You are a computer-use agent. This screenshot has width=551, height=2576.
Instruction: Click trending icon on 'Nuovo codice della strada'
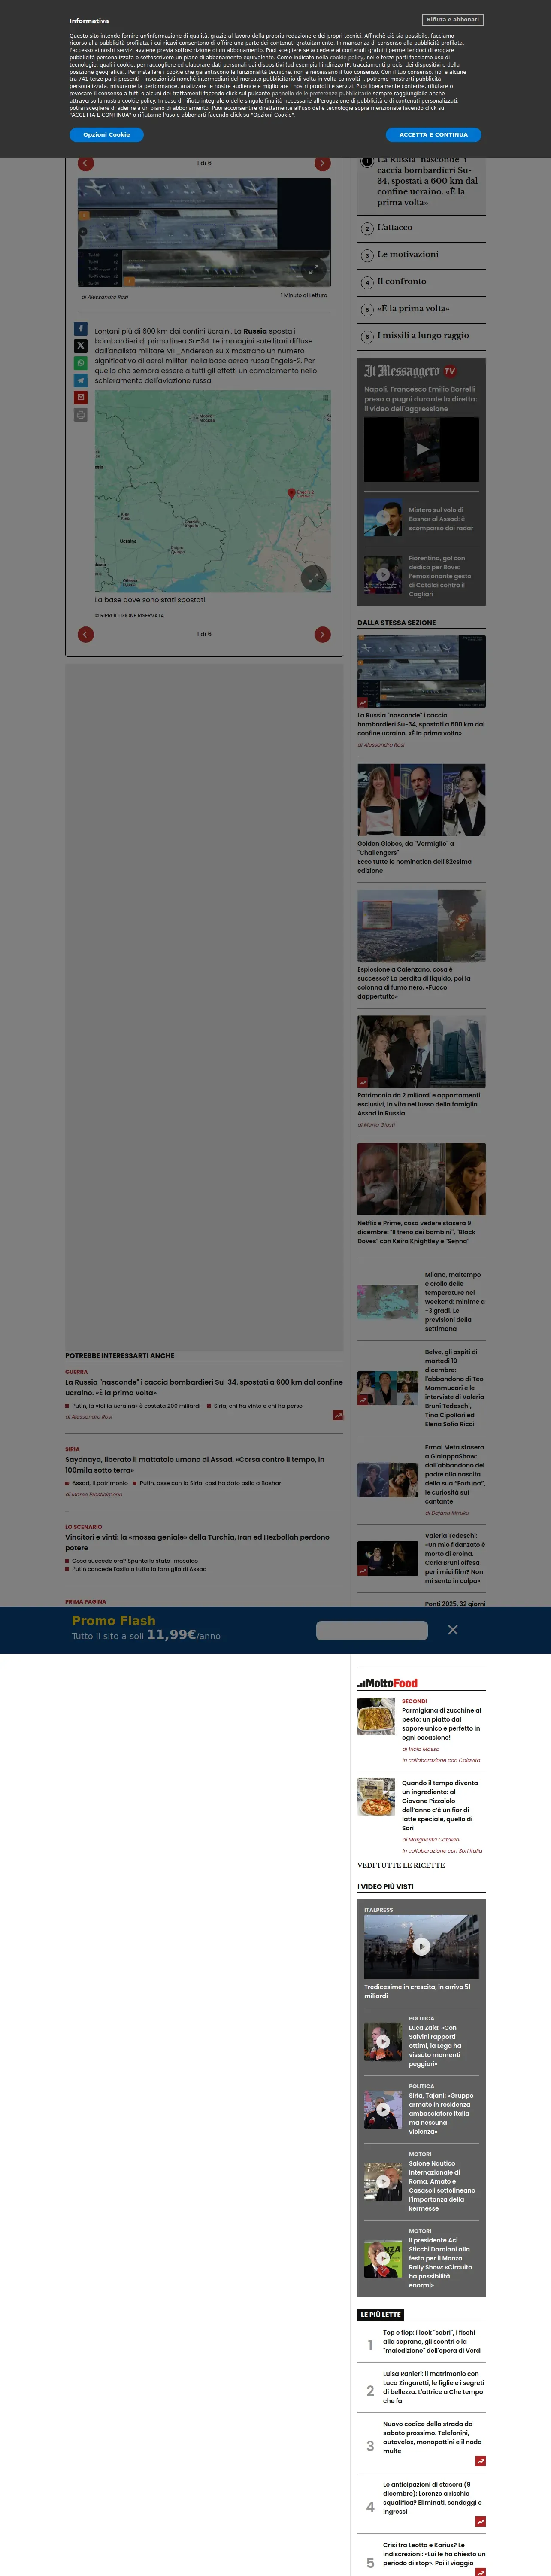(x=481, y=2461)
